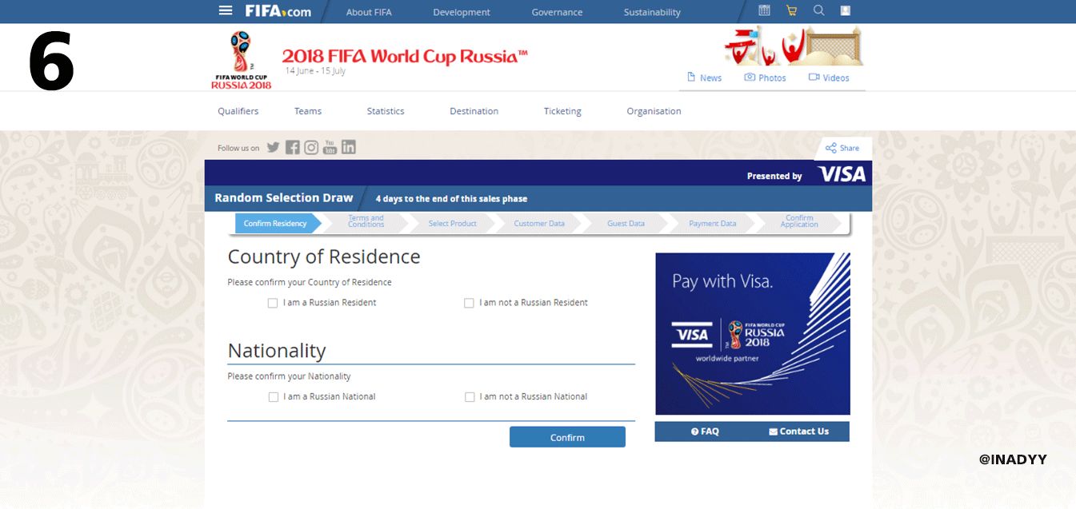
Task: Click the Share button
Action: click(842, 147)
